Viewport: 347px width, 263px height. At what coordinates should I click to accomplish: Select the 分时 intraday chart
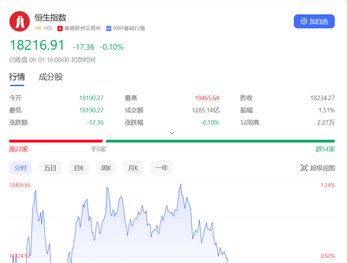tap(20, 168)
